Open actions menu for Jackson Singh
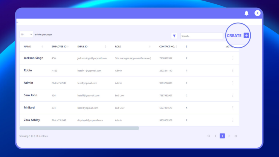This screenshot has width=279, height=157. point(233,58)
